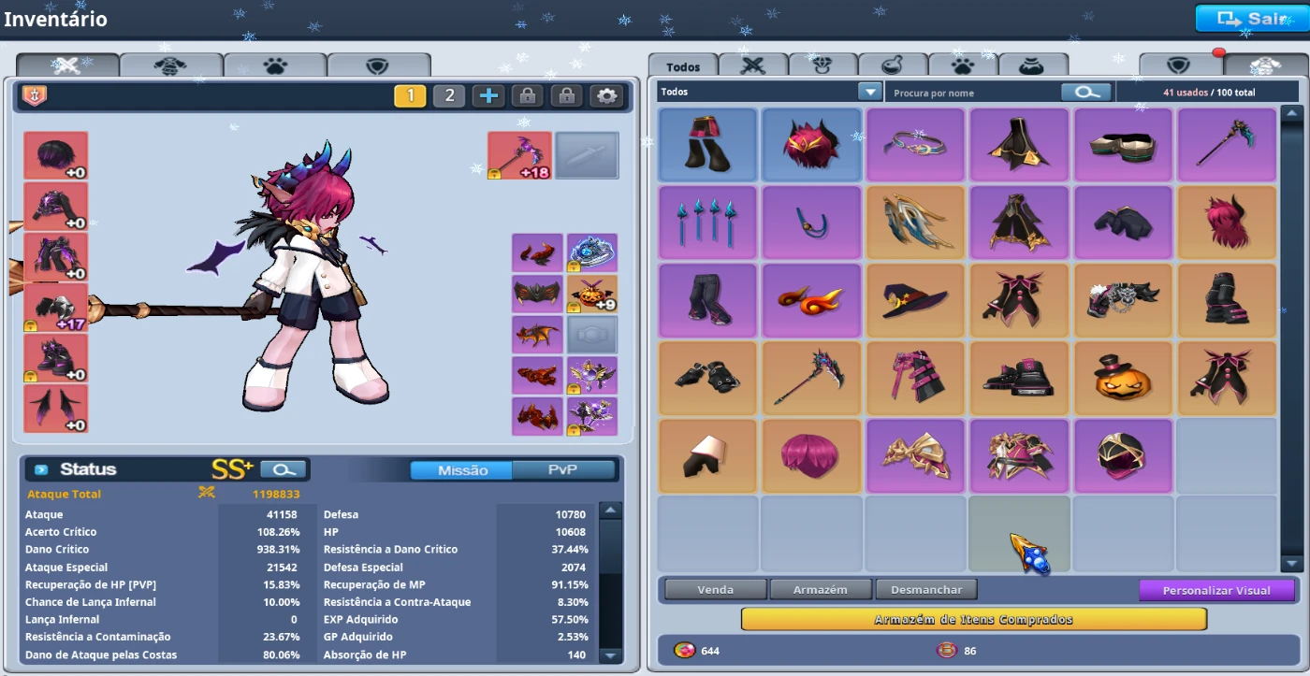Switch status view to PvP
The image size is (1310, 676).
point(562,469)
